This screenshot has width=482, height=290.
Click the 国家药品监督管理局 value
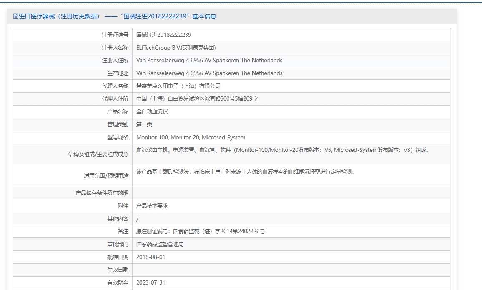[x=160, y=244]
